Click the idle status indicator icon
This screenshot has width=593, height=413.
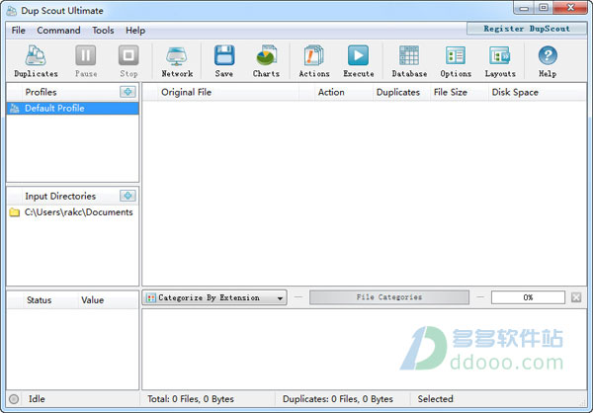pyautogui.click(x=14, y=399)
